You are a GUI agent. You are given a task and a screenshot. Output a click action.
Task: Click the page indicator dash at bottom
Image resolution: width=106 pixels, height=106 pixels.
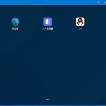(x=48, y=100)
